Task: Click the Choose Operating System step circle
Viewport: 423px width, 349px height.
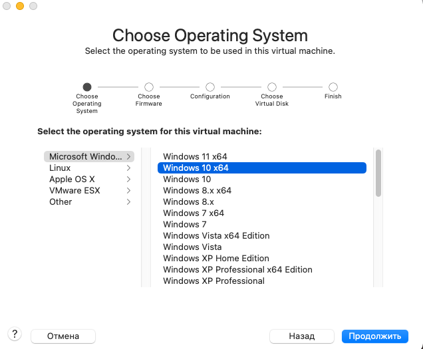Action: tap(87, 87)
